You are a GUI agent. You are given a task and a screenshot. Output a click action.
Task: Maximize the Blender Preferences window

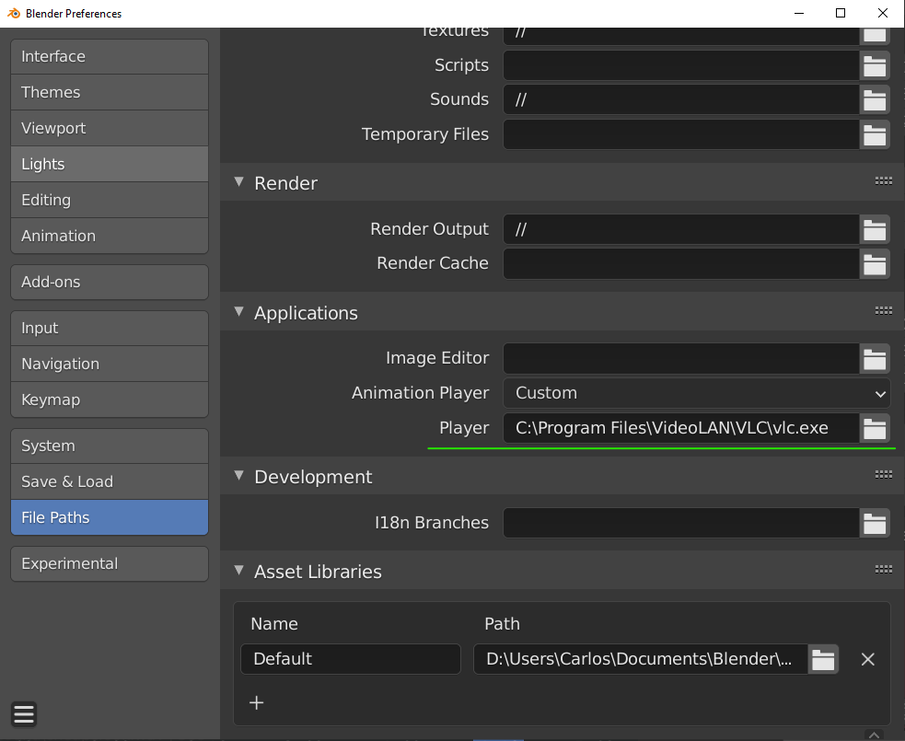click(x=841, y=13)
